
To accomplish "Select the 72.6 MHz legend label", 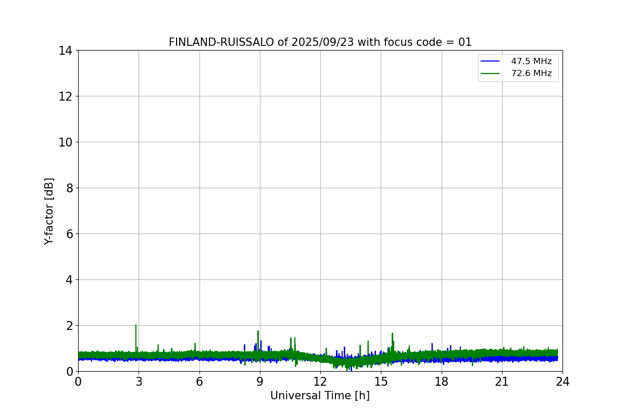I will pyautogui.click(x=531, y=73).
